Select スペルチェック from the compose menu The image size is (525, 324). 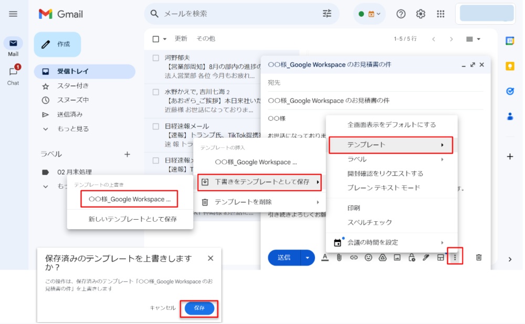392,222
